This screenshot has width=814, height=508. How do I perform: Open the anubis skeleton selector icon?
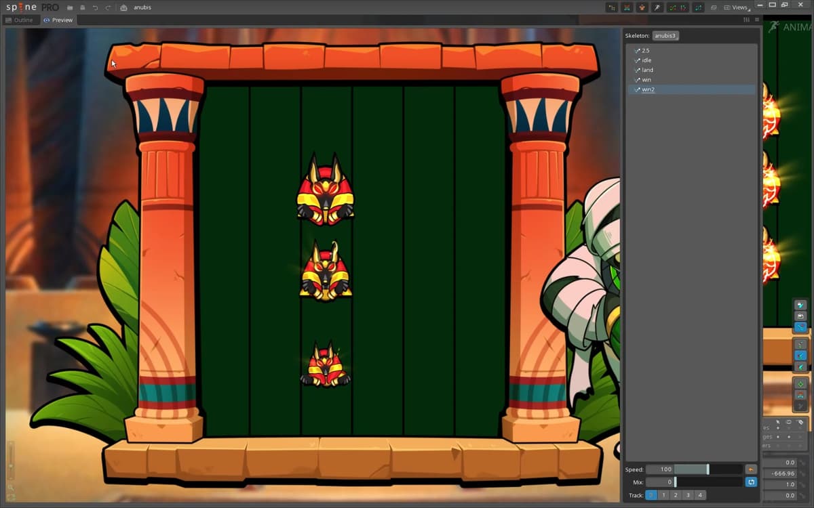point(123,7)
